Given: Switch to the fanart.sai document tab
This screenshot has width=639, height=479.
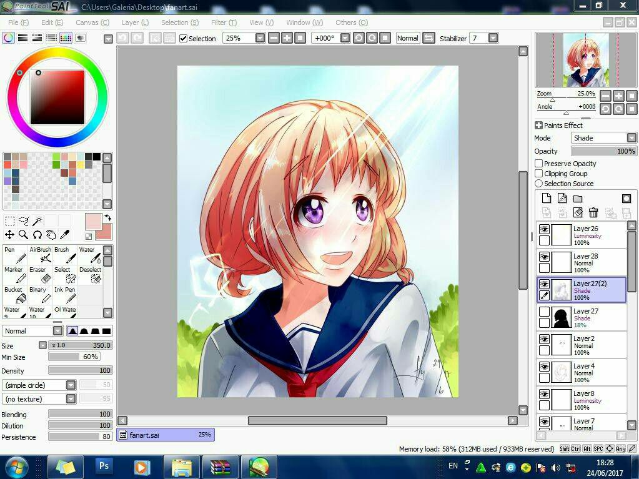Looking at the screenshot, I should [x=166, y=435].
